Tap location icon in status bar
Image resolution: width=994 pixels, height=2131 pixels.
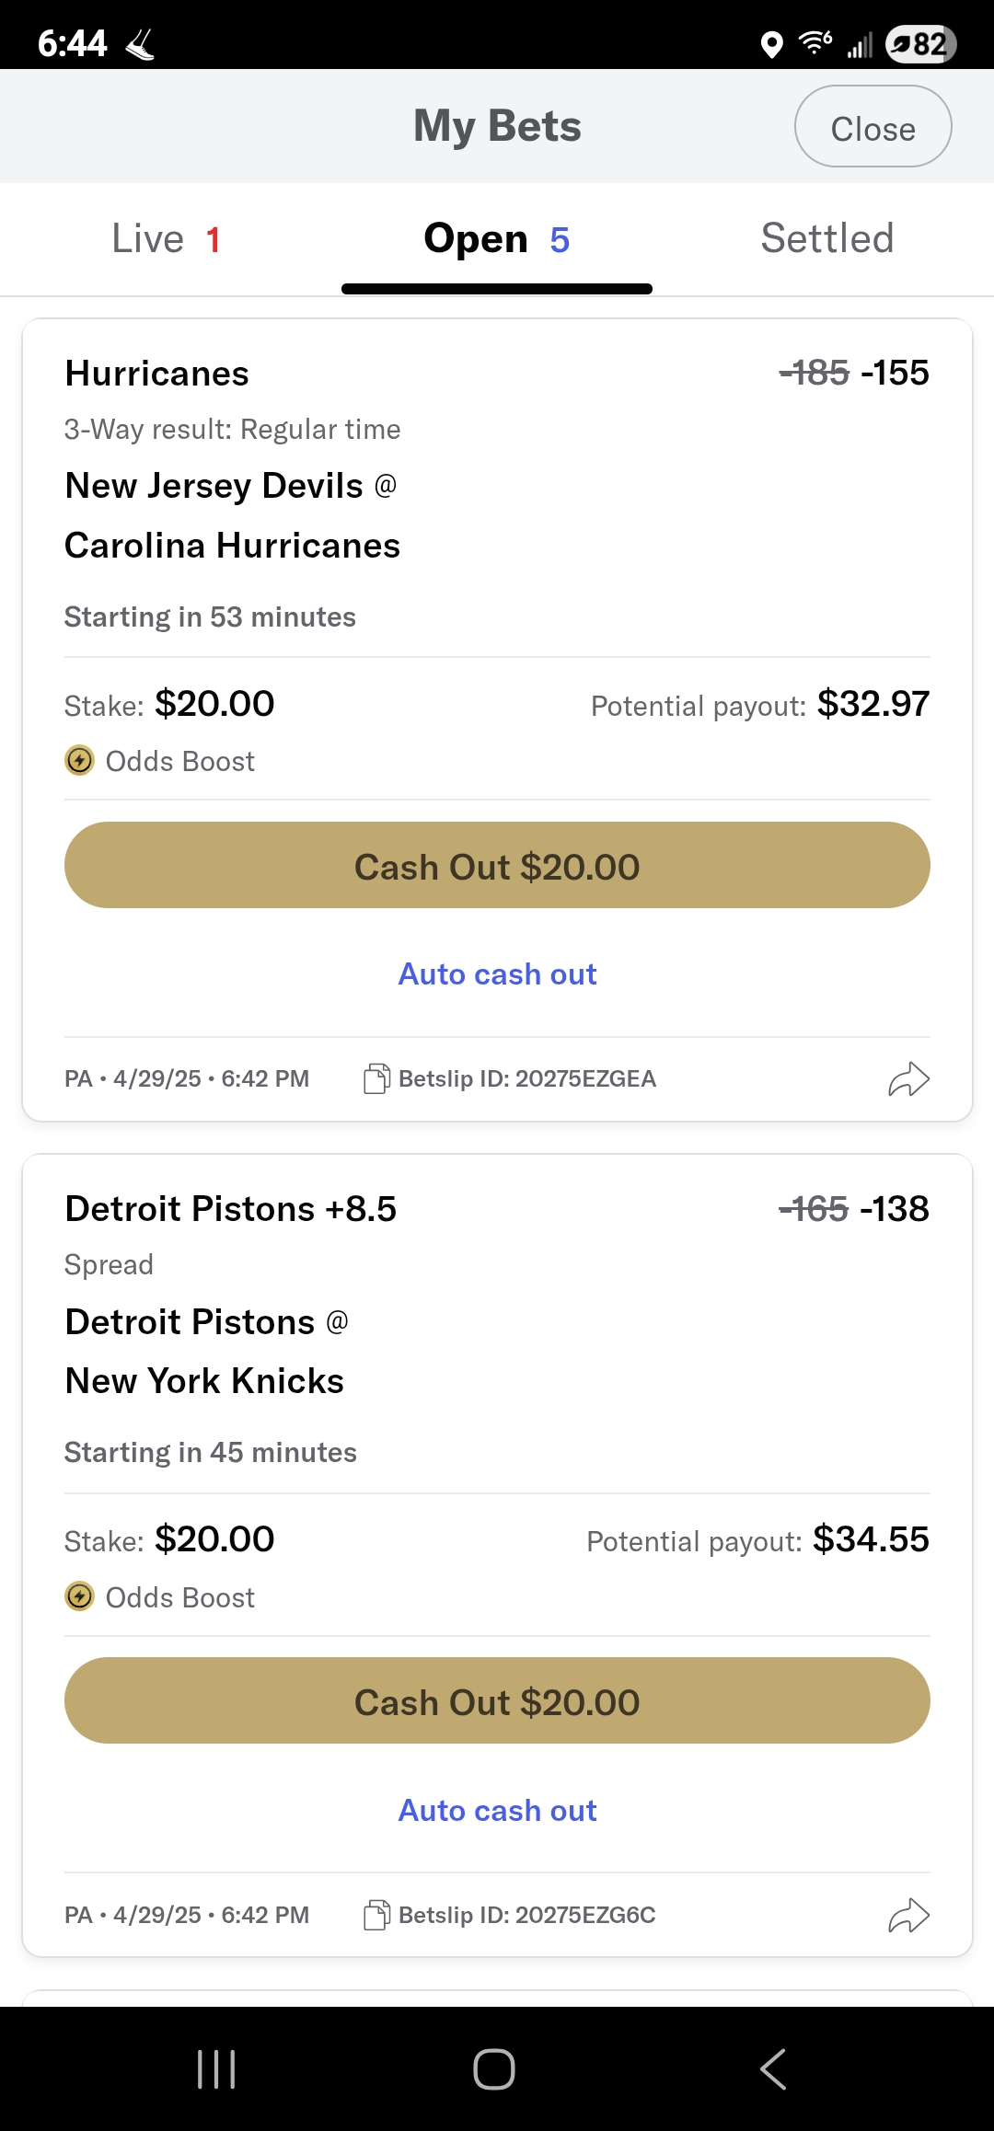[x=772, y=43]
